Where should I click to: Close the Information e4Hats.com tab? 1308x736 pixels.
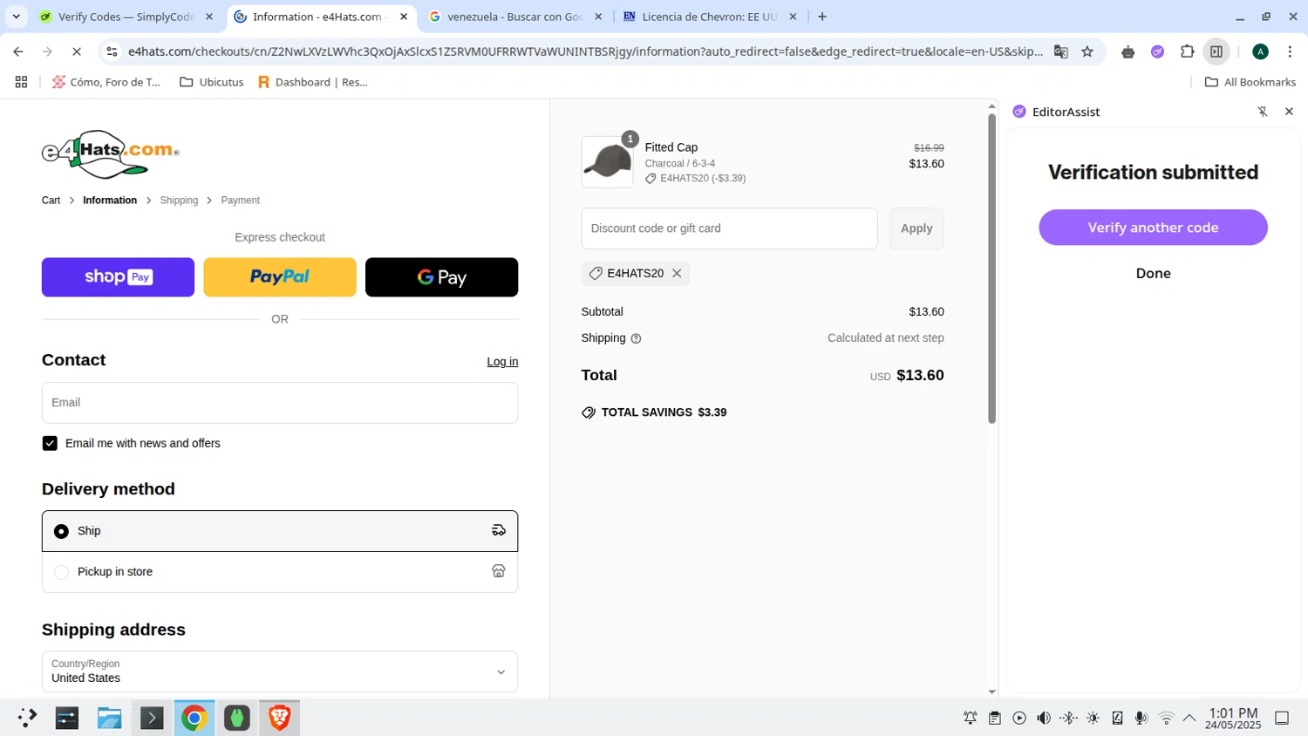coord(404,17)
